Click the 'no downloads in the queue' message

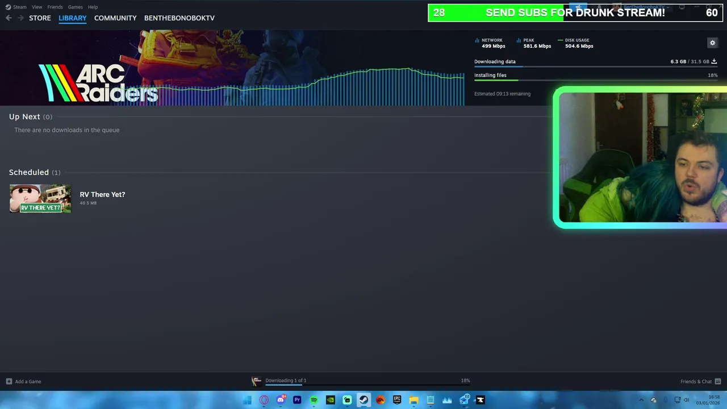[x=67, y=130]
